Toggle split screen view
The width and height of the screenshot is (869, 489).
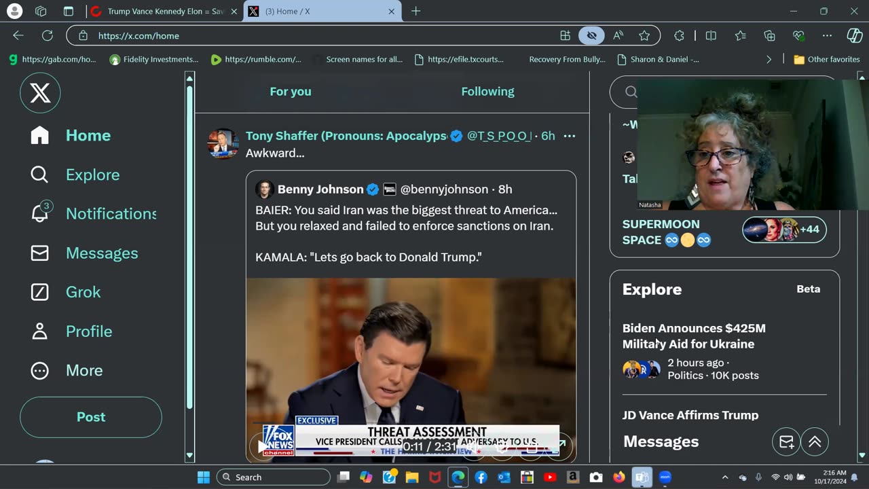coord(711,35)
